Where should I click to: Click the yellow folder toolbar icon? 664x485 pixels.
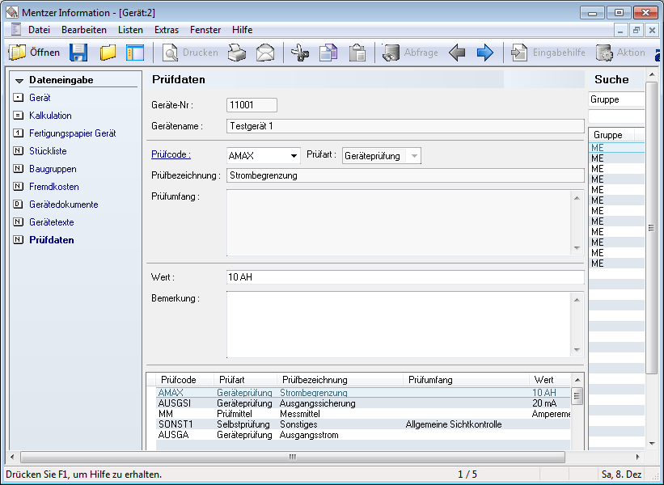[x=108, y=53]
